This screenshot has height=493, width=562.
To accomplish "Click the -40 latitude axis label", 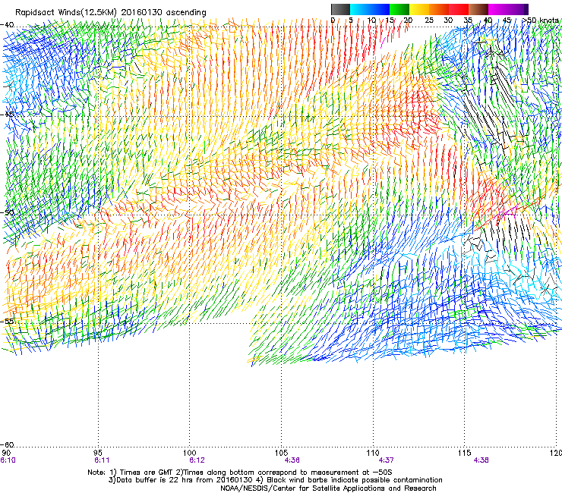I will point(7,25).
